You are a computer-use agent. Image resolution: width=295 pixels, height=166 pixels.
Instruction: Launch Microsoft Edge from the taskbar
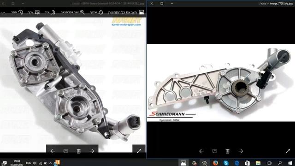tap(236, 163)
